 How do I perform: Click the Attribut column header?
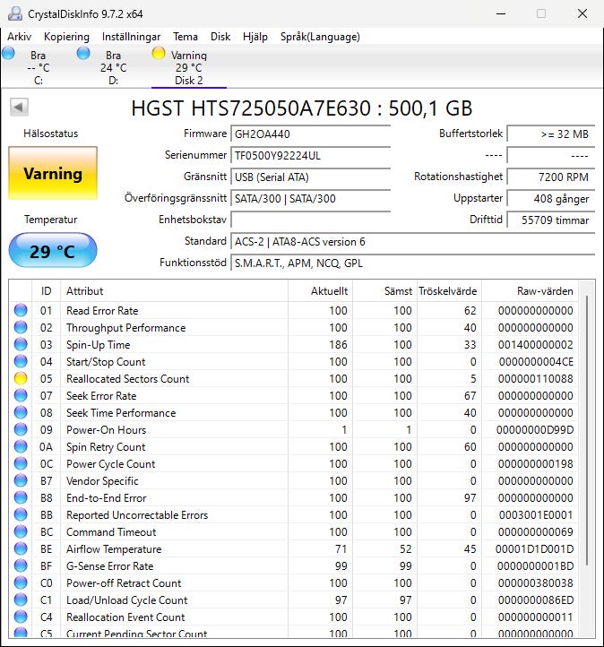[175, 291]
